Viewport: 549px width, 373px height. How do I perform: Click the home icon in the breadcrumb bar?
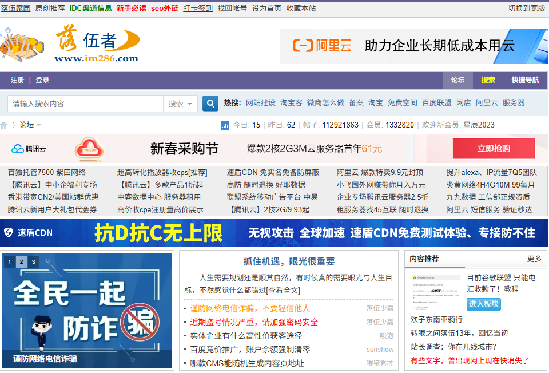coord(6,124)
